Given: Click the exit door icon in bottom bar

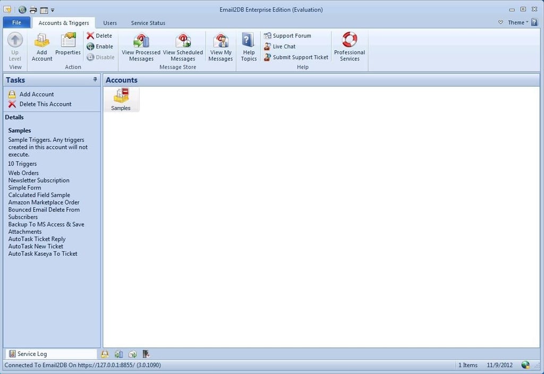Looking at the screenshot, I should click(x=146, y=354).
